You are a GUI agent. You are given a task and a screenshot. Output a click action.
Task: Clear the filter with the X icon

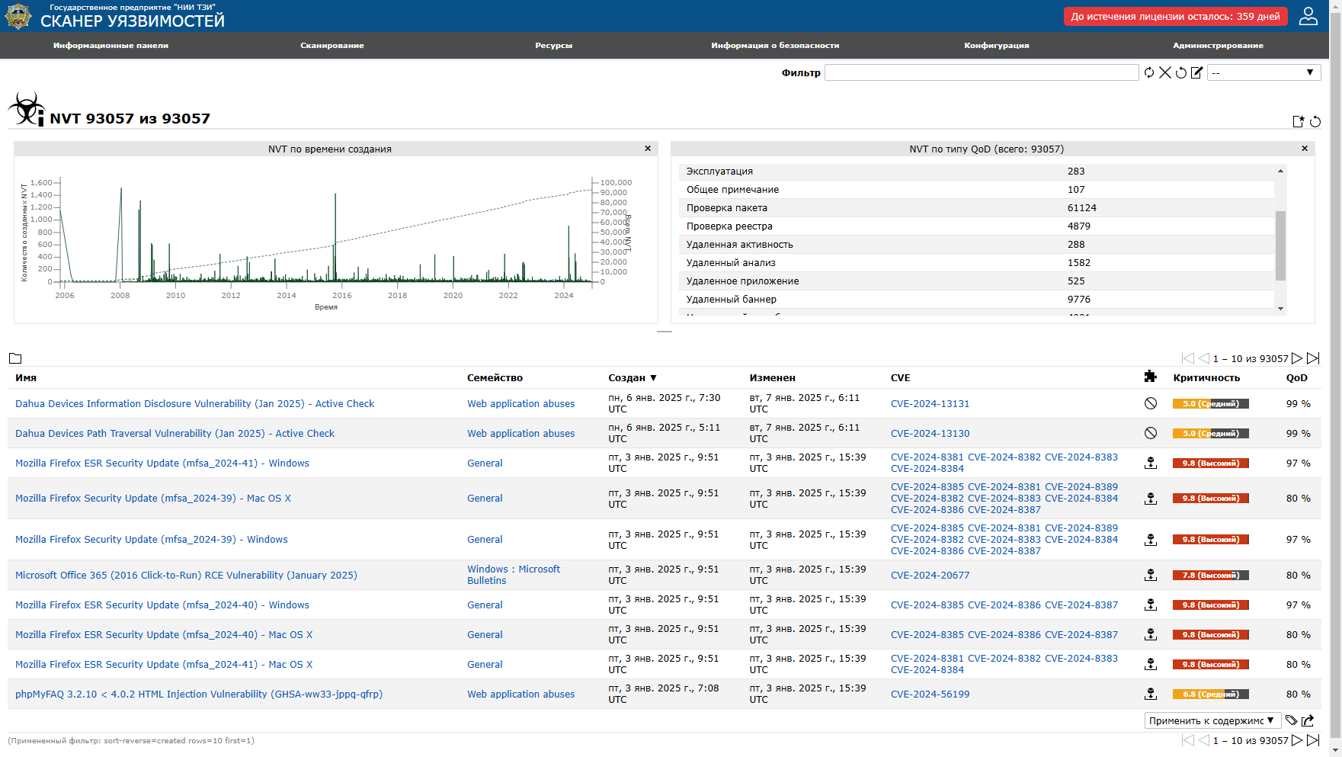click(x=1165, y=72)
